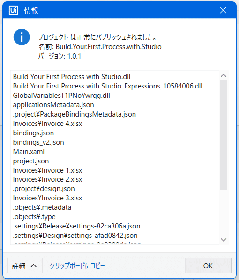239x280 pixels.
Task: Select GlobalVariablesT1PNoYwrqg.dll entry
Action: (61, 96)
